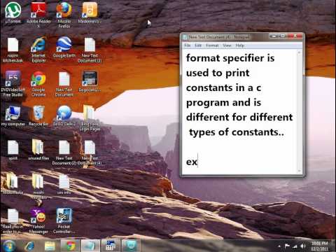Image resolution: width=336 pixels, height=252 pixels.
Task: Select the file beside the Google Earth icon
Action: tap(90, 50)
